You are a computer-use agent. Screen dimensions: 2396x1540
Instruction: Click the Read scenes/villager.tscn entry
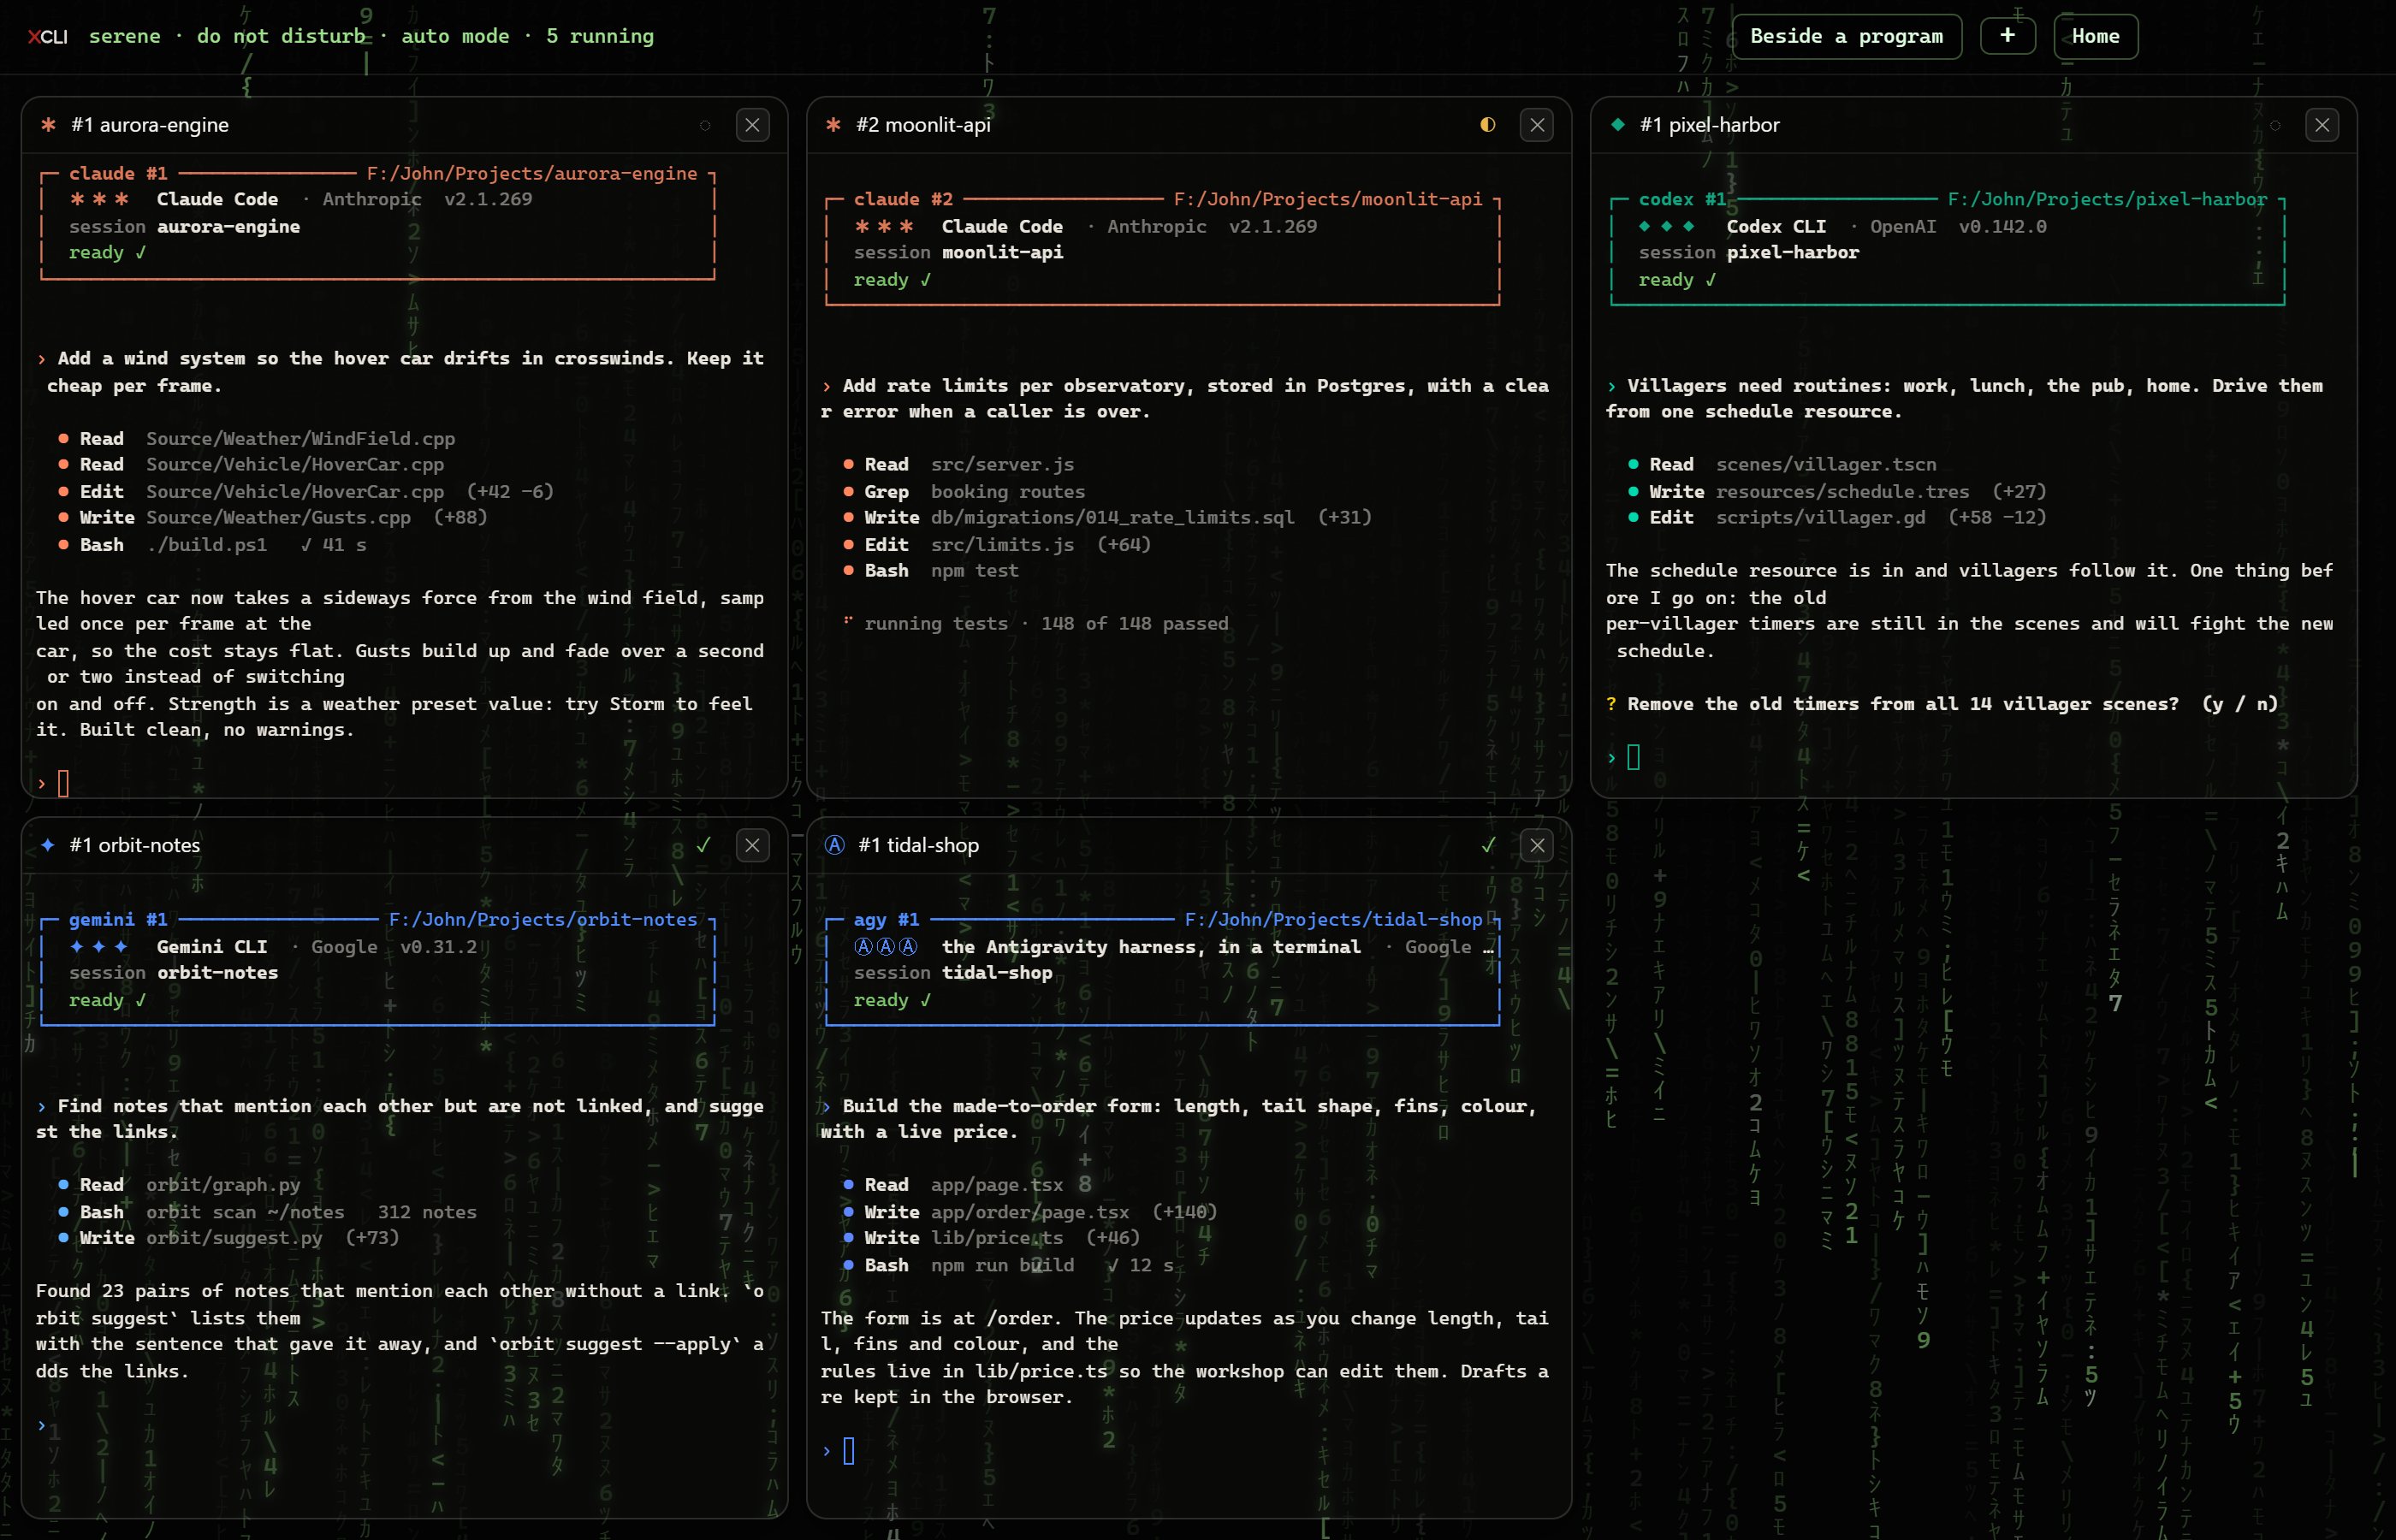(x=1782, y=464)
